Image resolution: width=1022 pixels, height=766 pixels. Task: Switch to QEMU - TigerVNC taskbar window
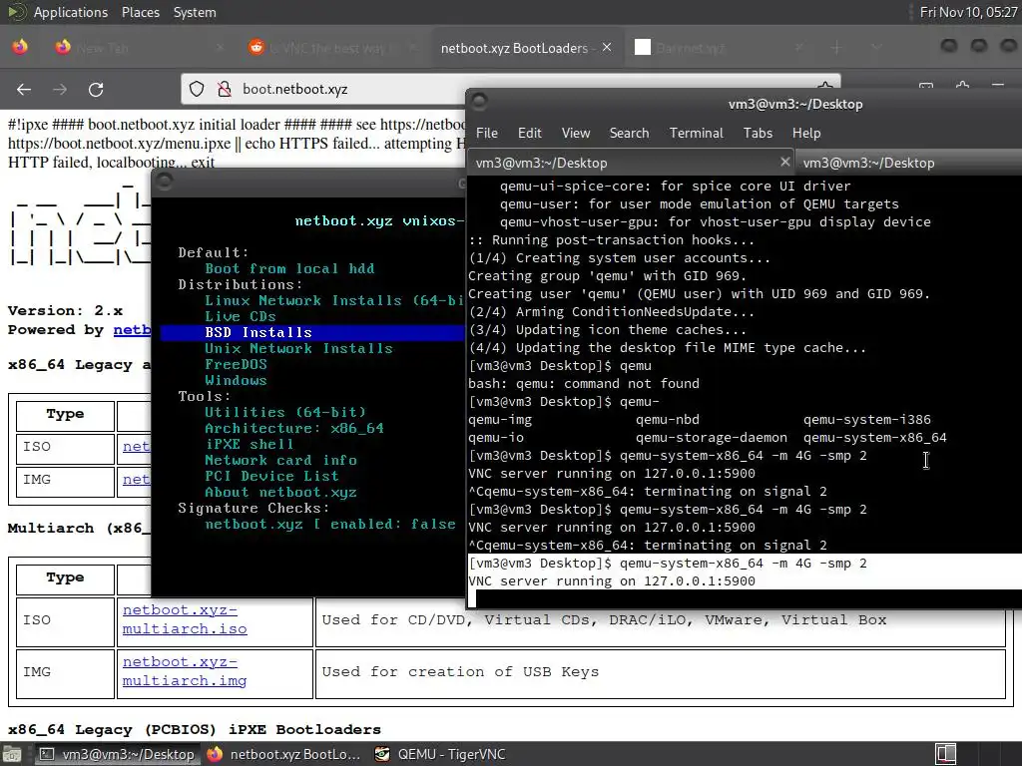[x=441, y=754]
